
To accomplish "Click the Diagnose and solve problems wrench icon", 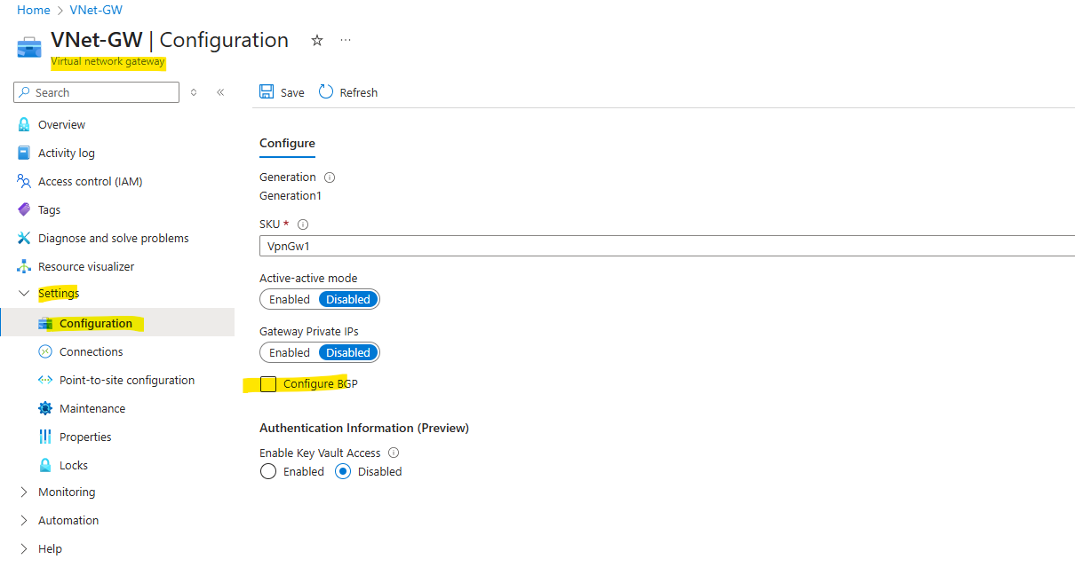I will (24, 238).
